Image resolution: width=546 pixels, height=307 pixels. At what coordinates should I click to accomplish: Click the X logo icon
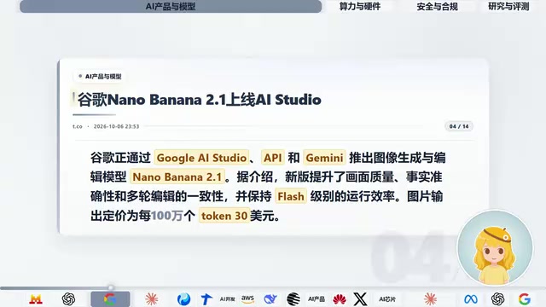coord(360,299)
